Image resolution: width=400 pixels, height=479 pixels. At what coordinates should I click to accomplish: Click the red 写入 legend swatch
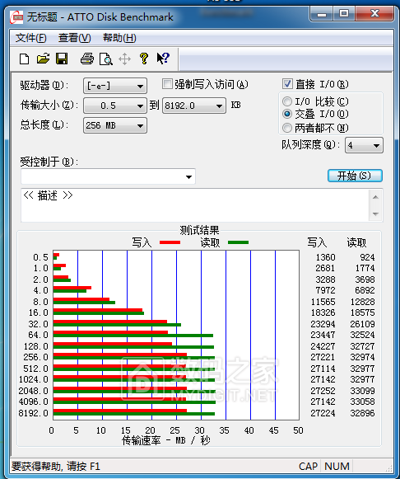click(170, 242)
